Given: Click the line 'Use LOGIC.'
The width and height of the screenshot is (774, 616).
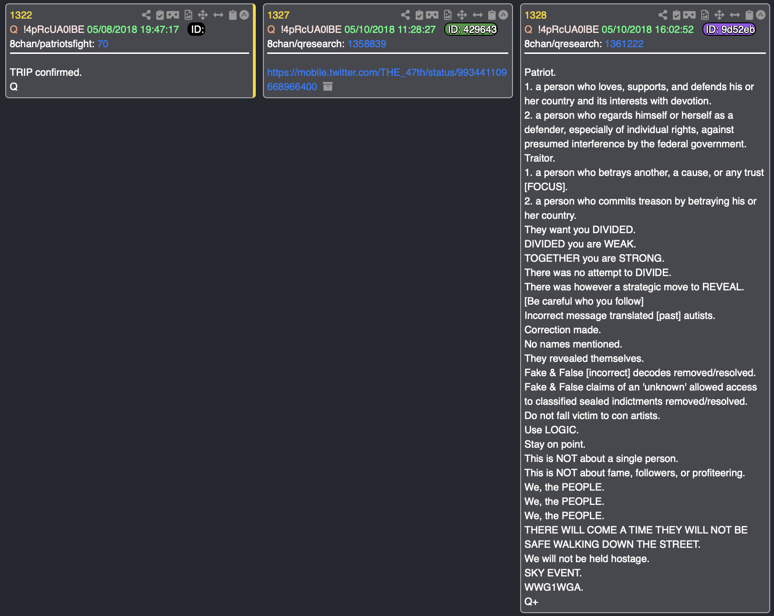Looking at the screenshot, I should (552, 430).
